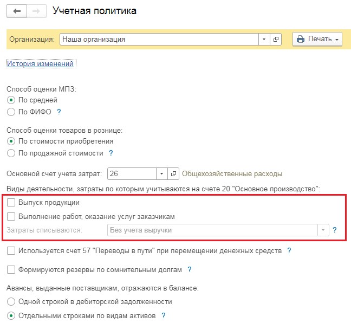Toggle Формируются резервы по сомнительным долгам
This screenshot has width=351, height=323.
coord(11,269)
